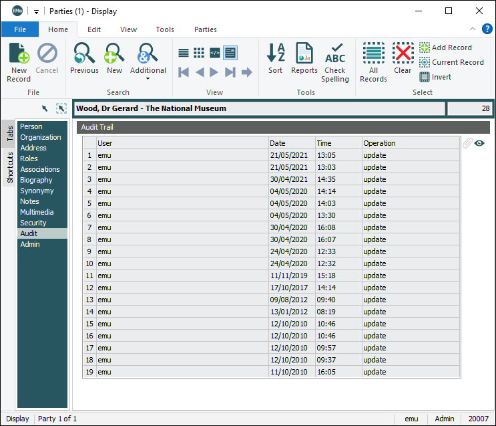
Task: Click Add Record in the Select group
Action: (445, 47)
